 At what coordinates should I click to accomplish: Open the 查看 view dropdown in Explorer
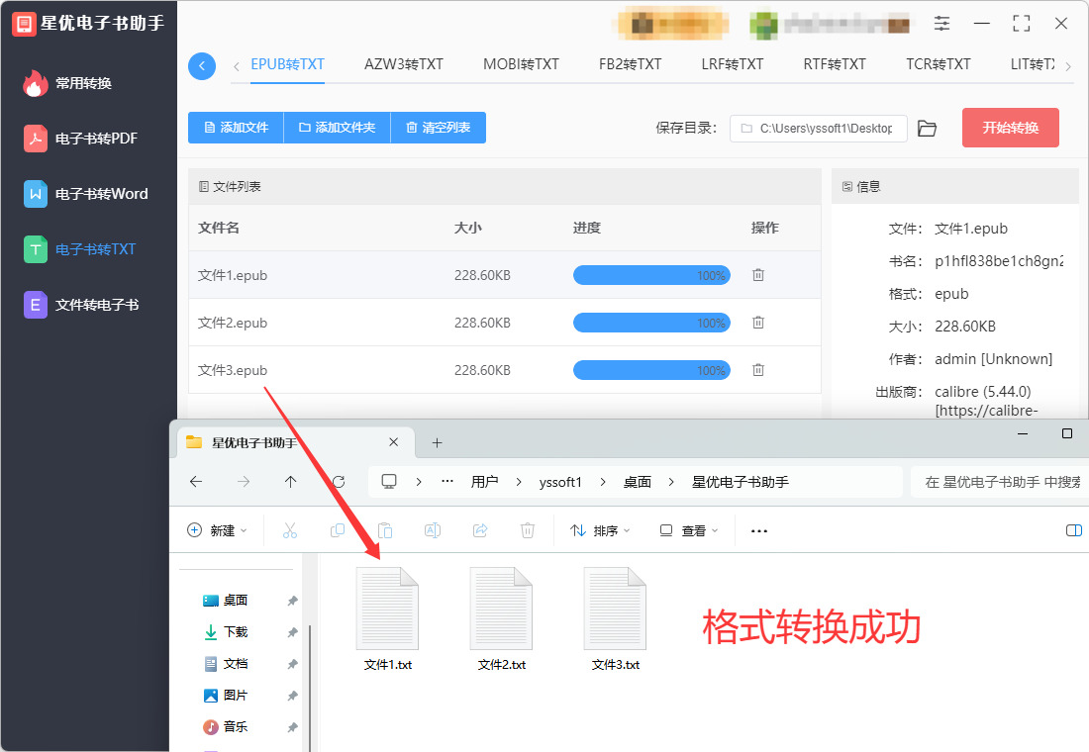tap(688, 530)
